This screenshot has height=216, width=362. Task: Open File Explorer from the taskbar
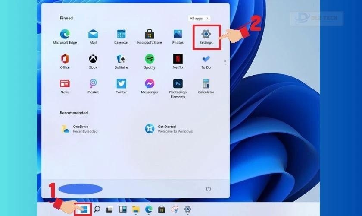pos(136,209)
